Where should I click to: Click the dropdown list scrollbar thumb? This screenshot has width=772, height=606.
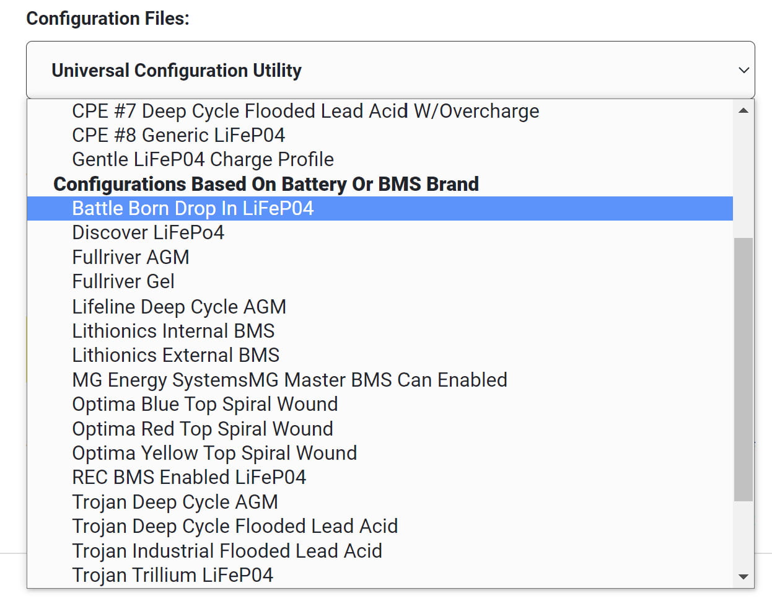point(743,369)
